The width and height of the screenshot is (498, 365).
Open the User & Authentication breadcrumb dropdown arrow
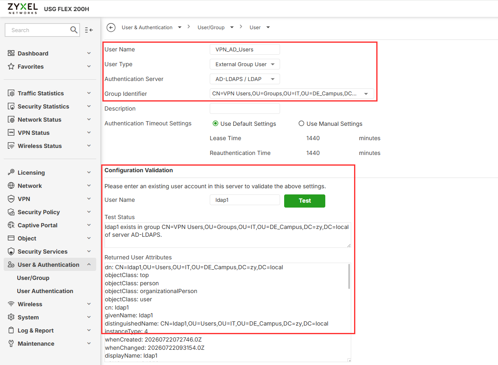point(179,28)
